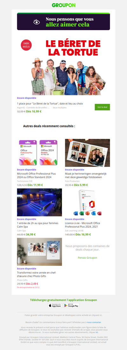Click the eye icon in the banner
The image size is (127, 350).
point(37,22)
